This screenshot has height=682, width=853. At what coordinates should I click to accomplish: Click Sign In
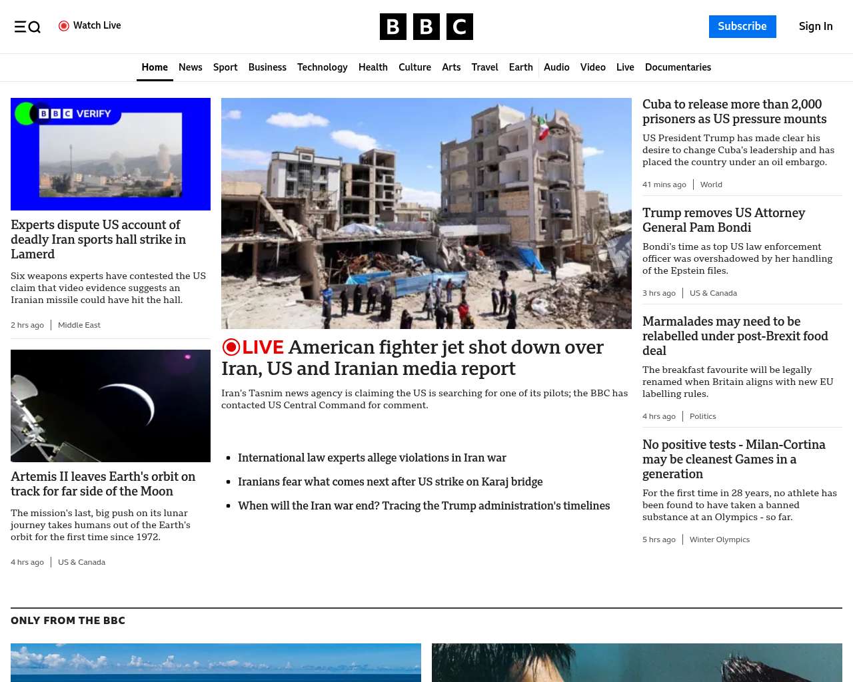[815, 27]
